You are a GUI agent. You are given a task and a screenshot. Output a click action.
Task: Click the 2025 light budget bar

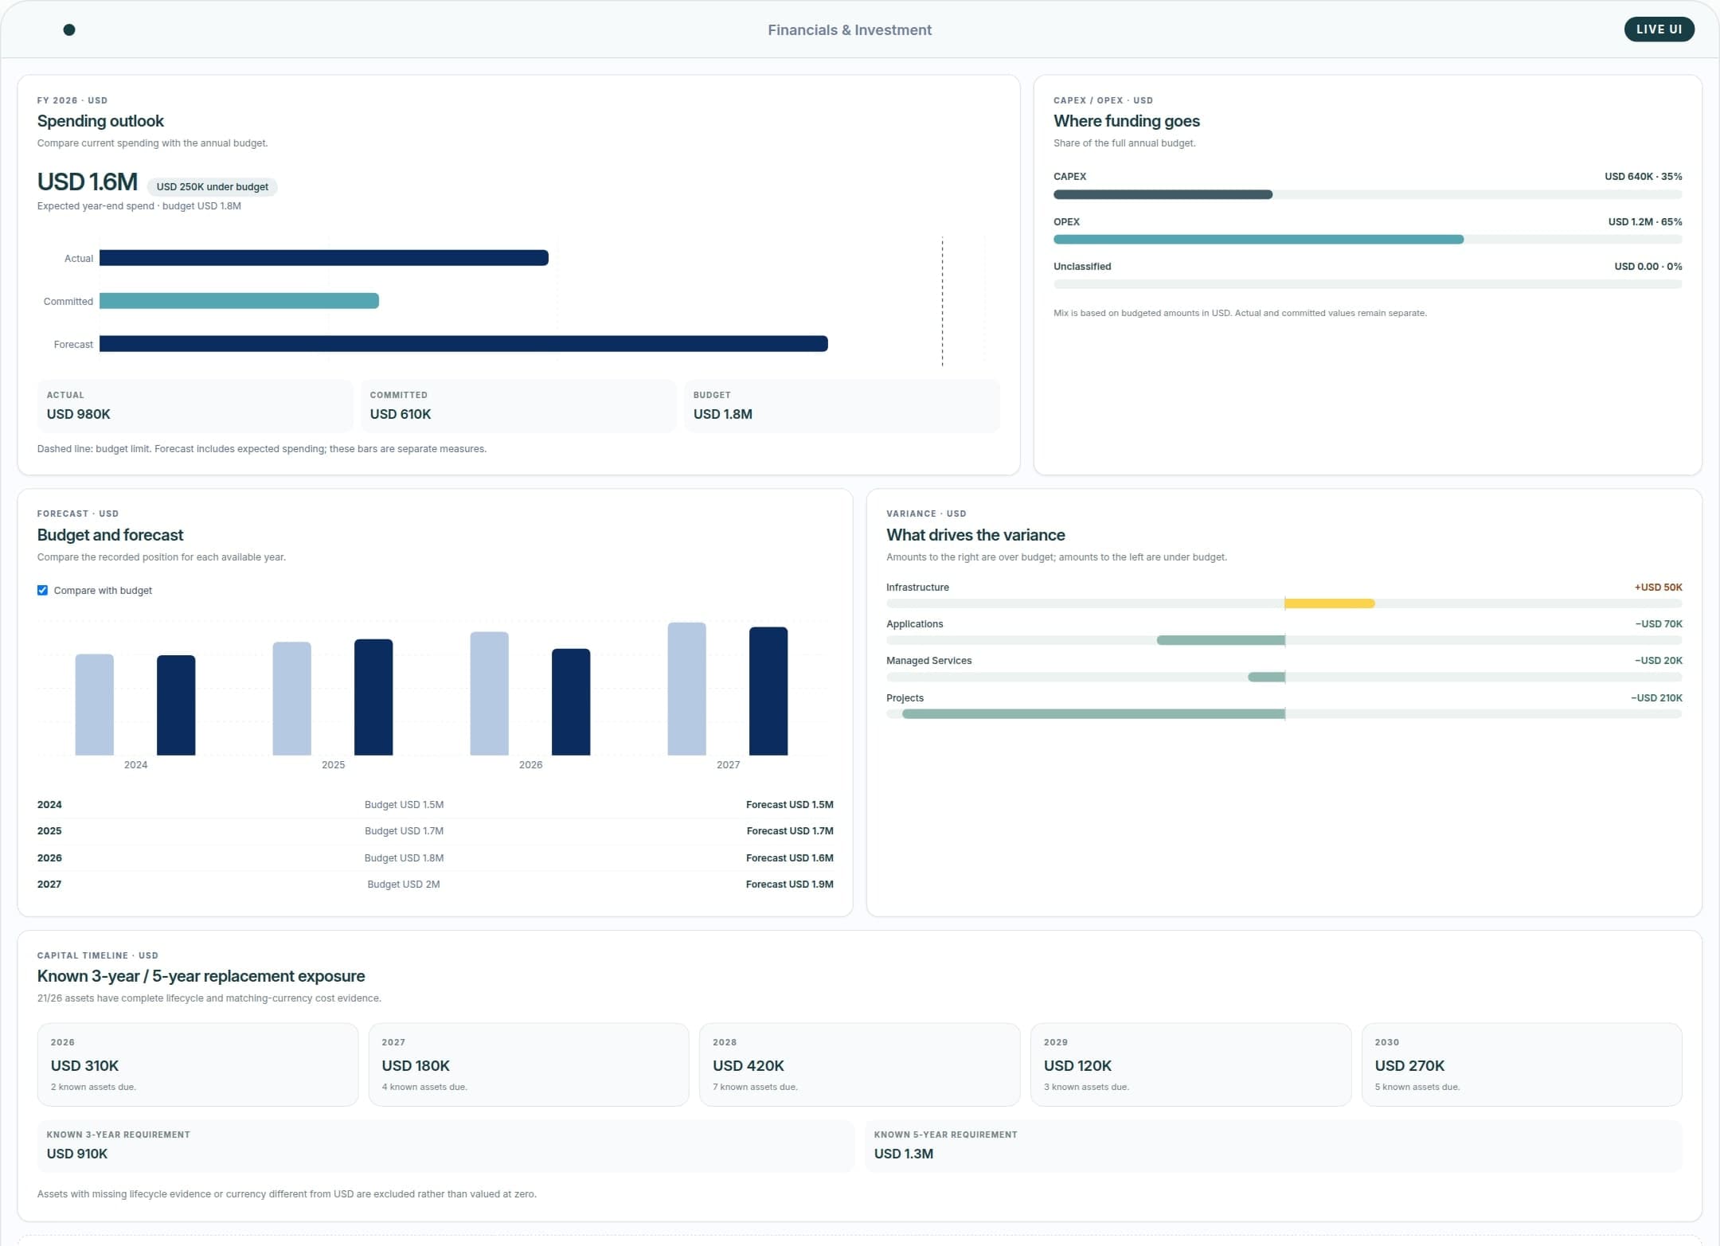point(291,698)
